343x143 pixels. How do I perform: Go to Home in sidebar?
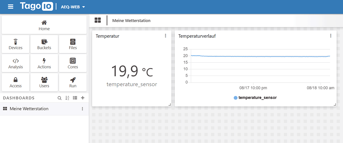point(44,25)
